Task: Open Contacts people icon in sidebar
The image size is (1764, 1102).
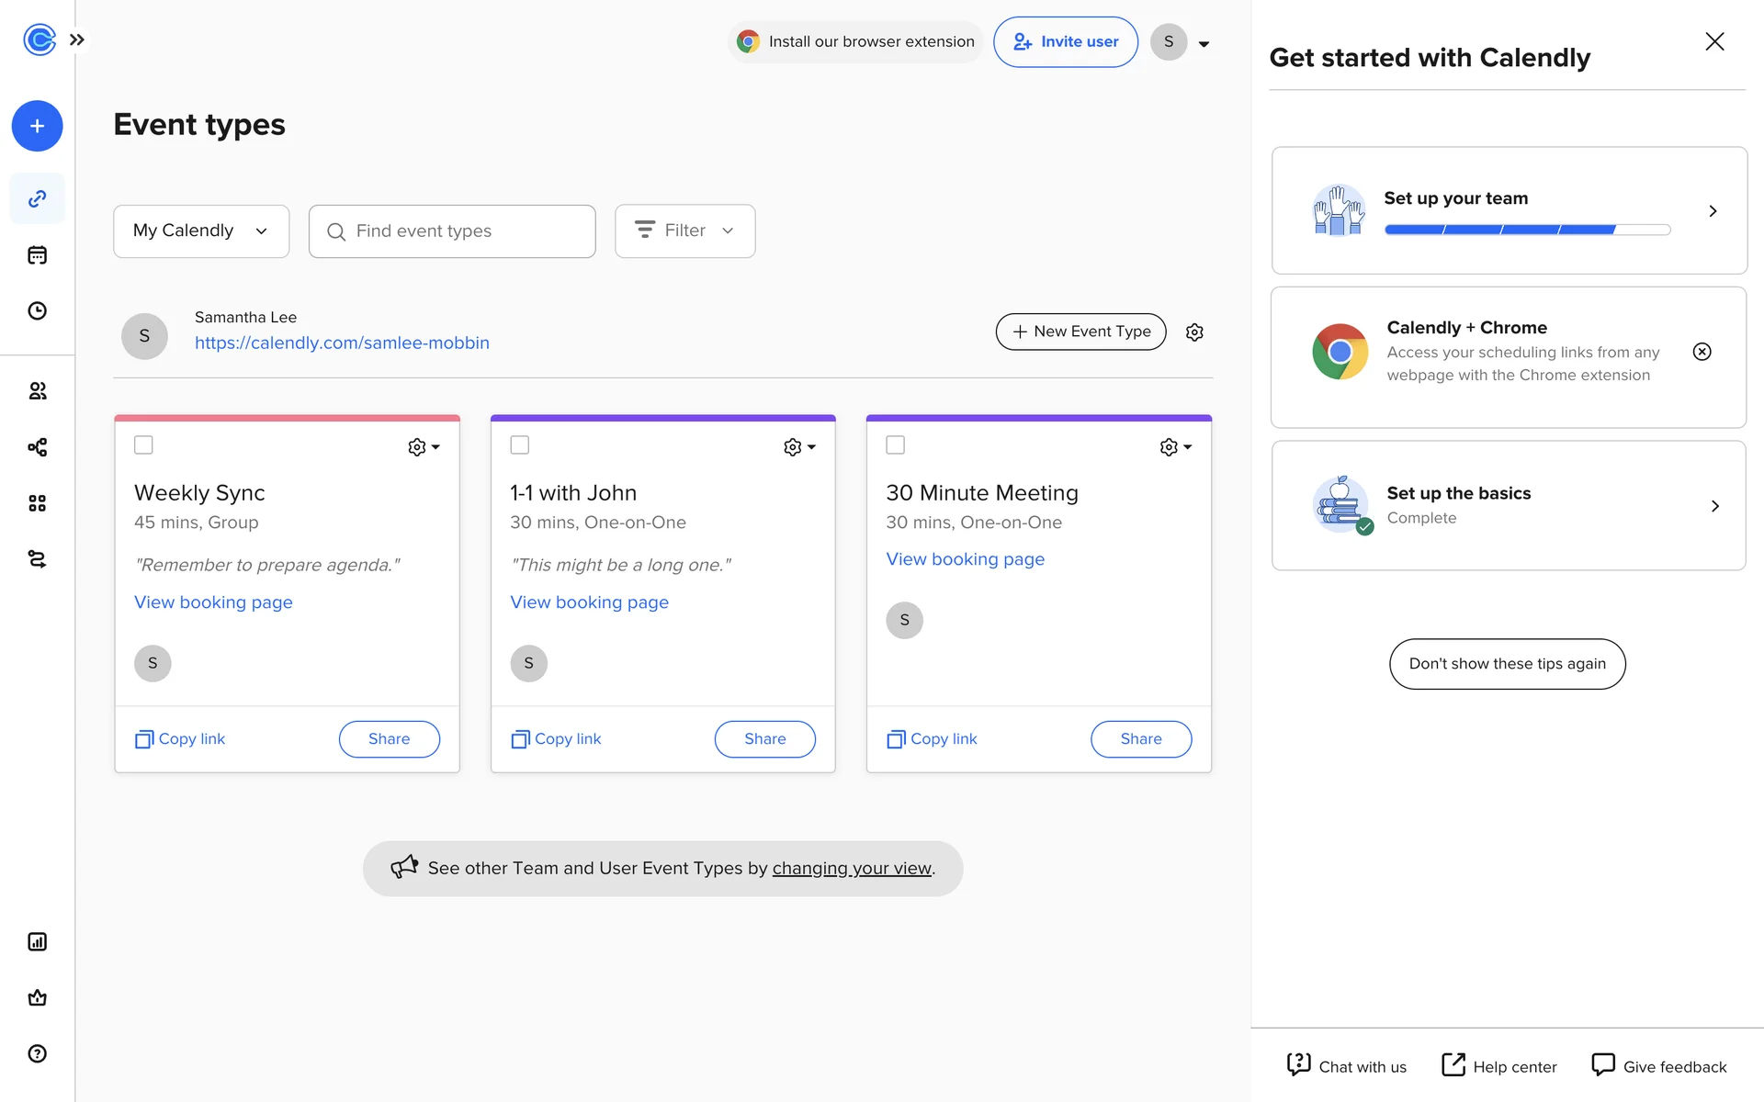Action: click(37, 391)
